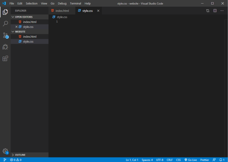Screen dimensions: 228x162
Task: Switch to the index.html editor tab
Action: [x=62, y=11]
